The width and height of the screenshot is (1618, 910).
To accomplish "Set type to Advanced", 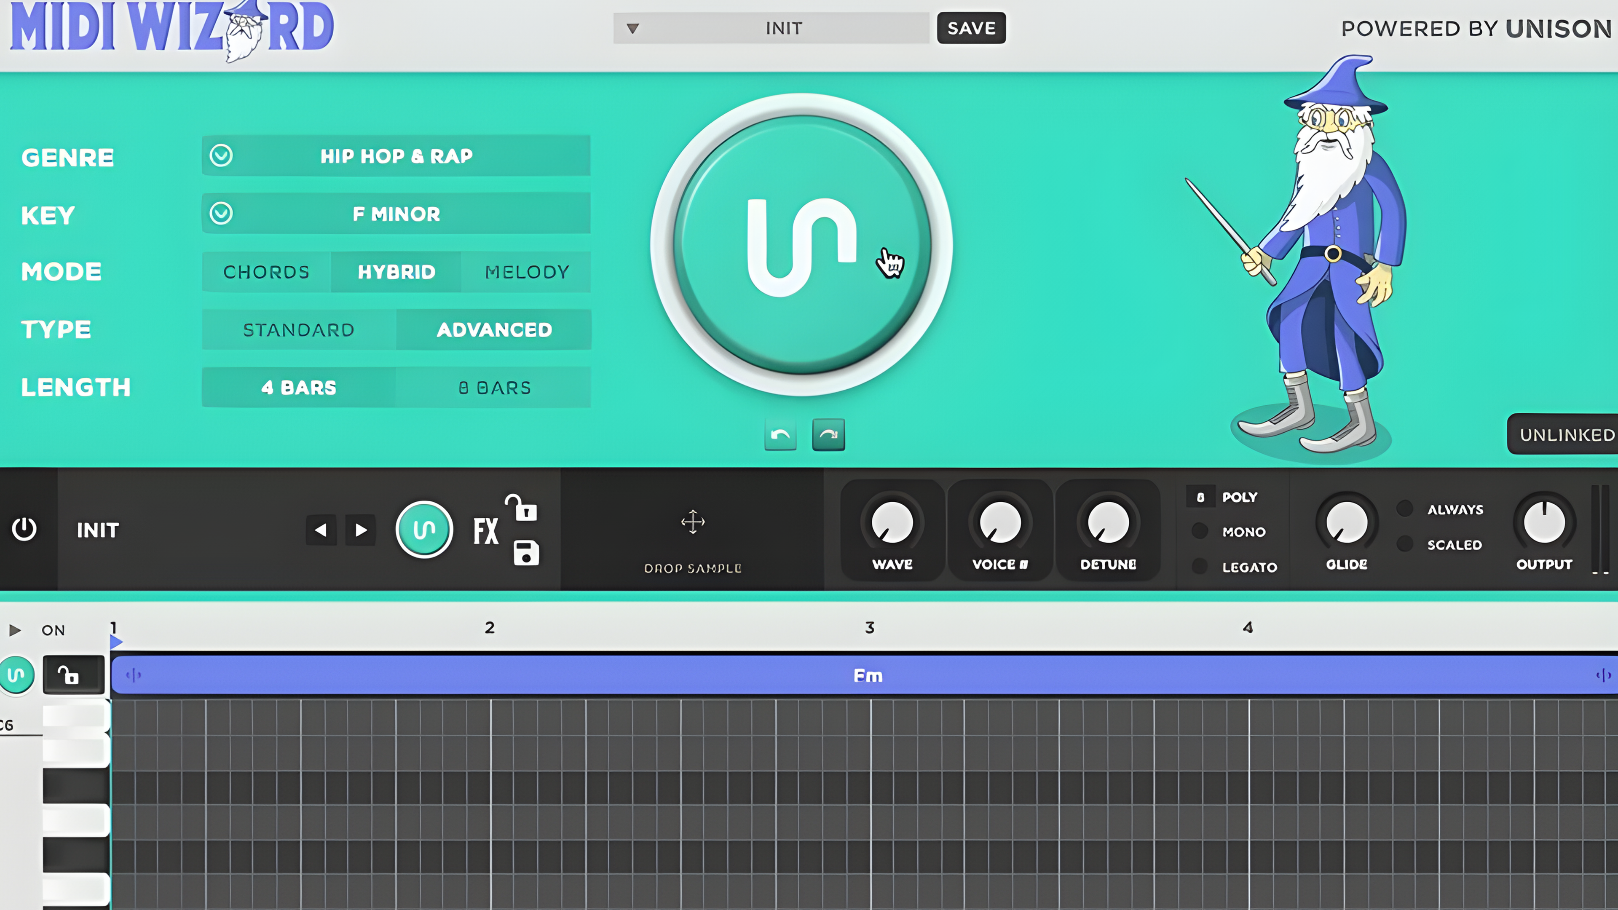I will click(494, 330).
